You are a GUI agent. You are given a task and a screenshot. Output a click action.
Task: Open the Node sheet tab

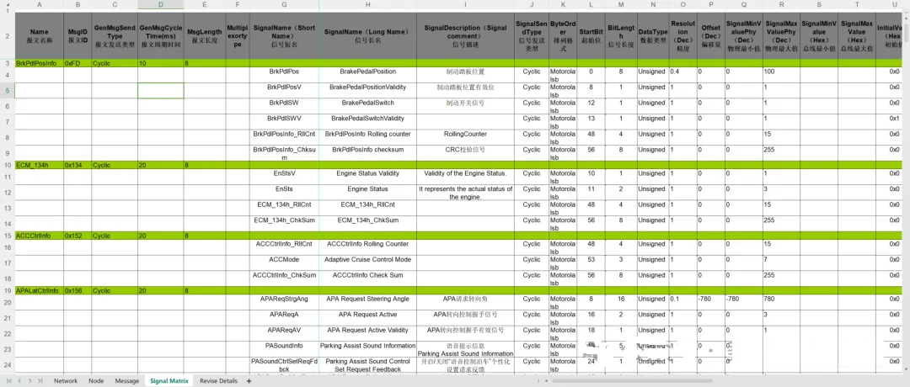[96, 380]
